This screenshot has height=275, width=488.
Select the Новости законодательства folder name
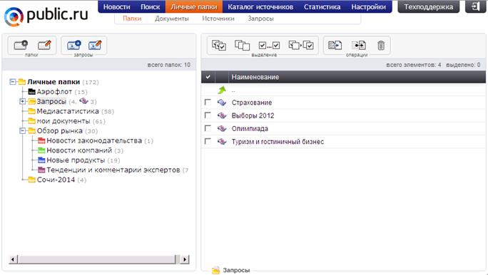pyautogui.click(x=94, y=140)
